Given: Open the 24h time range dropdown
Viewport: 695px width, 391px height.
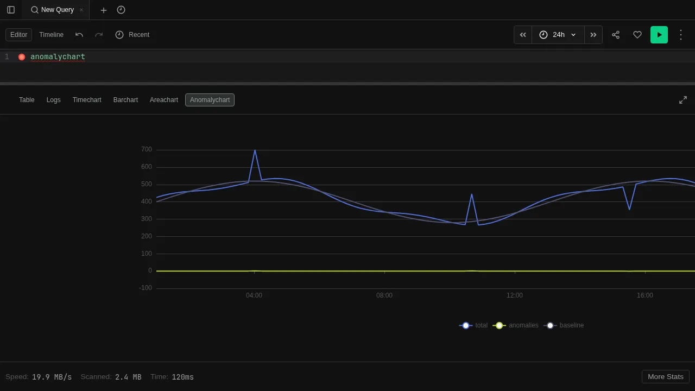Looking at the screenshot, I should (x=558, y=34).
